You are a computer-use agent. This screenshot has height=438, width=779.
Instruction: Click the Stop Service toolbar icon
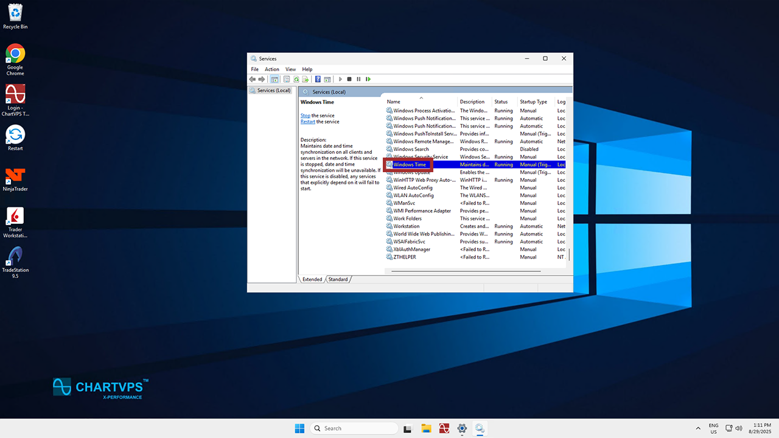[x=349, y=79]
